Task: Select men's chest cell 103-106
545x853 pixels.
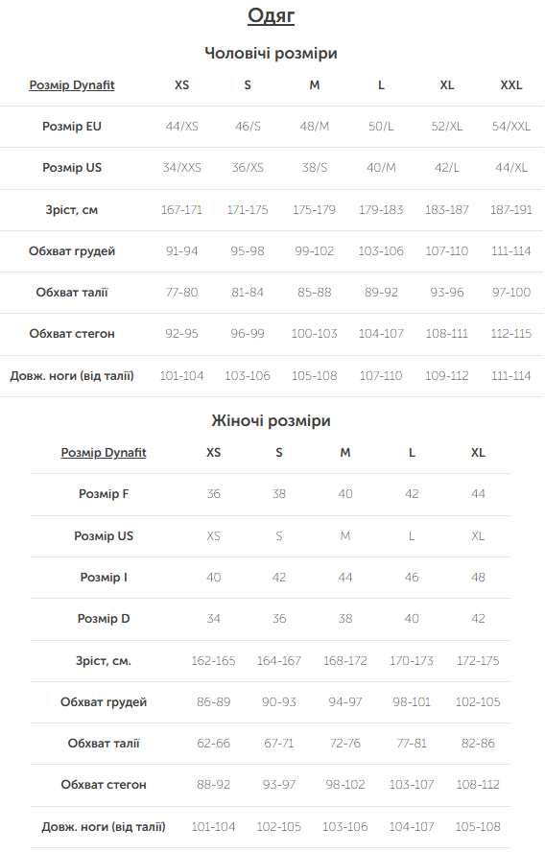Action: coord(381,250)
